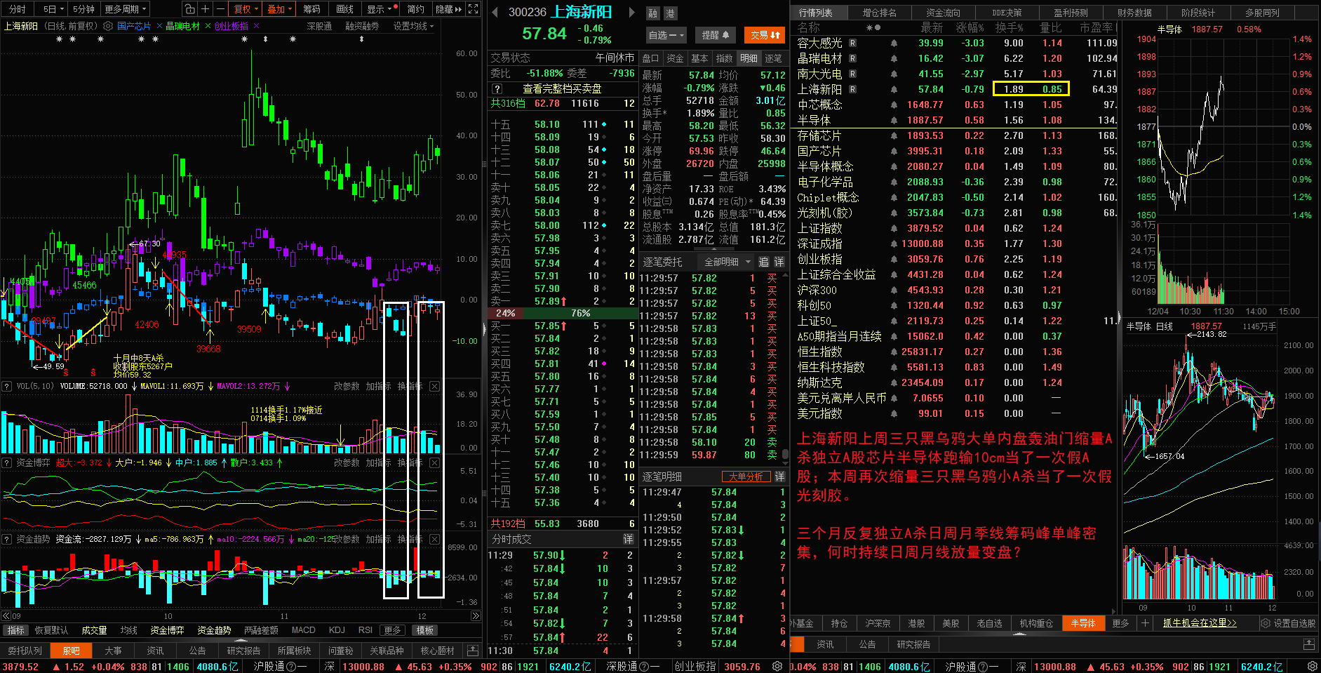Open help icon for 资金博弈 indicator
The height and width of the screenshot is (673, 1321).
[6, 462]
